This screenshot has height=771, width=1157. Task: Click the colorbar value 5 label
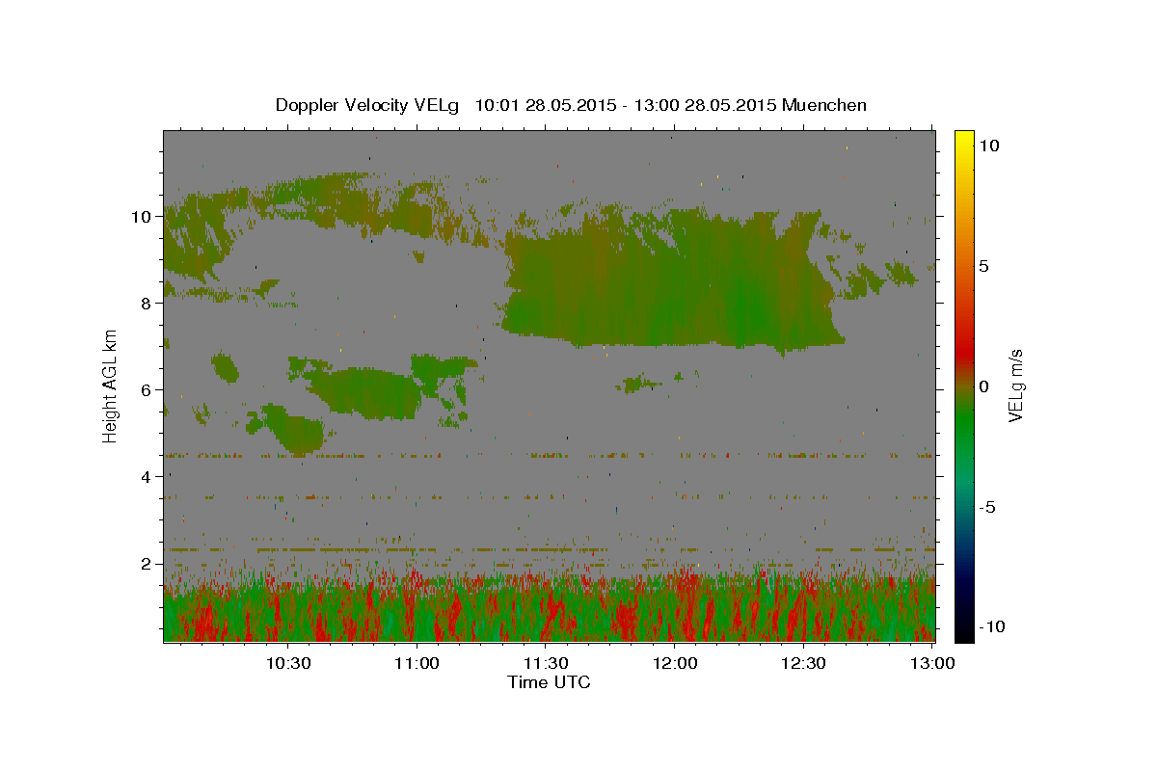(x=984, y=266)
